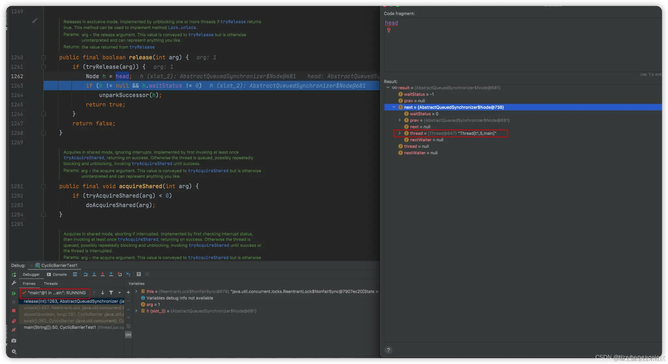Fold acquireShared method at line 1281
This screenshot has height=364, width=668.
[x=43, y=186]
